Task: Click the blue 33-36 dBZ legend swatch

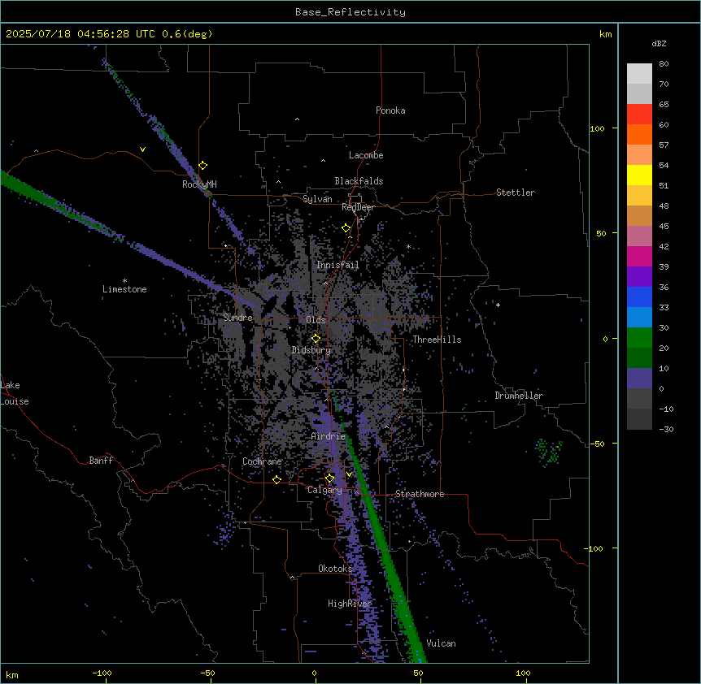Action: tap(639, 297)
